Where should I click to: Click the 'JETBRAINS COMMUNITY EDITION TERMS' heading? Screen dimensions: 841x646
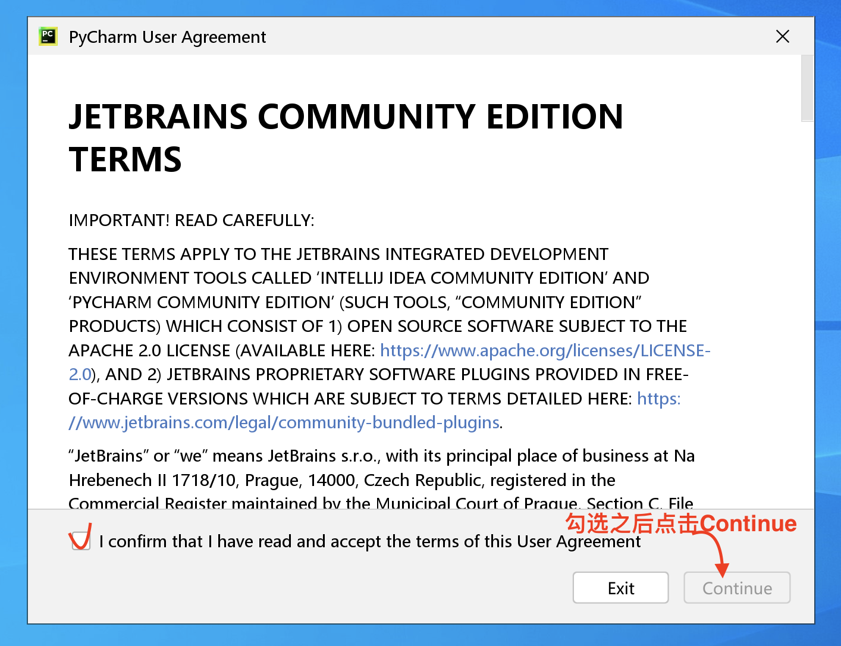[x=346, y=137]
